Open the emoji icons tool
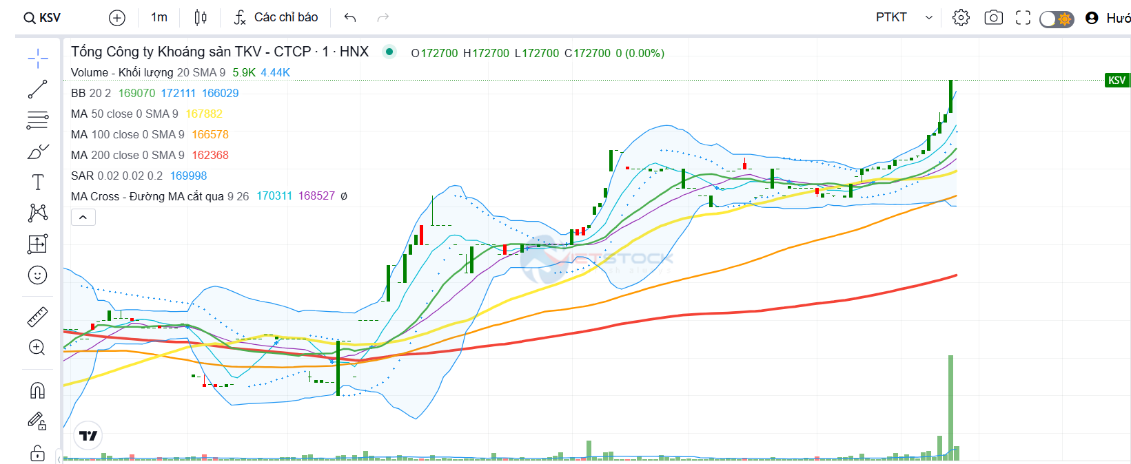Image resolution: width=1131 pixels, height=464 pixels. 38,275
